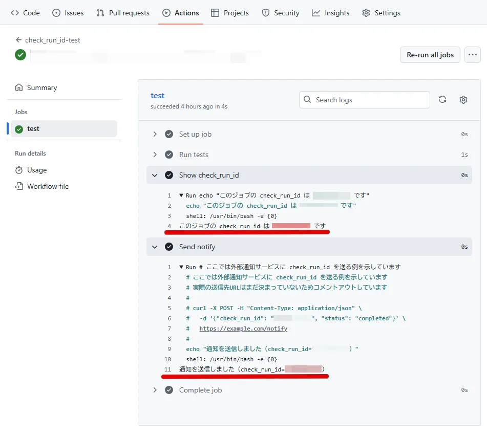This screenshot has height=437, width=487.
Task: Open the ellipsis options menu top right
Action: pos(472,55)
